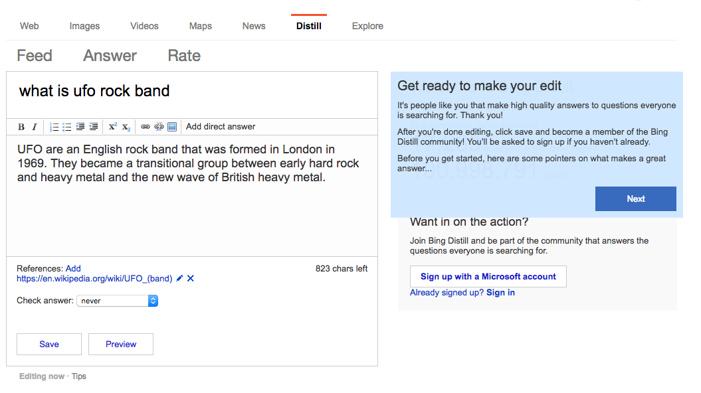The image size is (701, 393).
Task: Insert a numbered list
Action: coord(54,127)
